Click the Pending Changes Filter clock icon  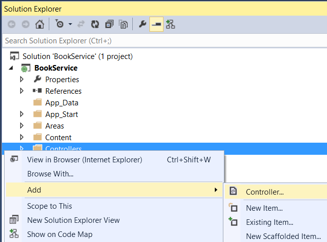tap(60, 24)
